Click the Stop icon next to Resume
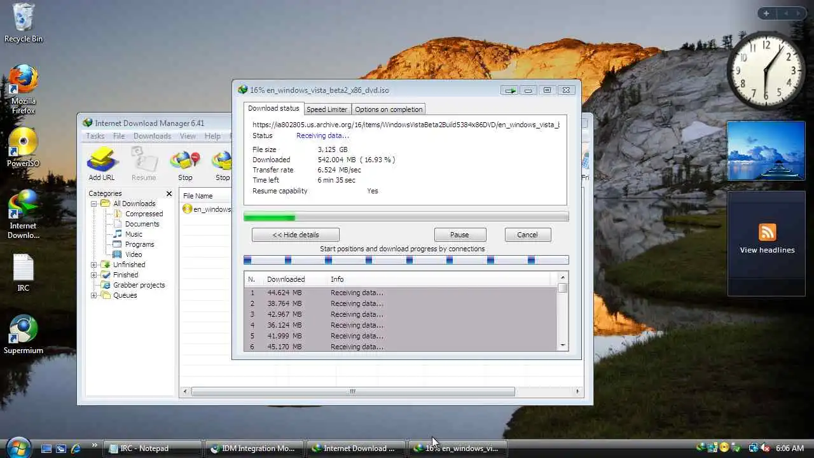Screen dimensions: 814x458 [x=185, y=164]
